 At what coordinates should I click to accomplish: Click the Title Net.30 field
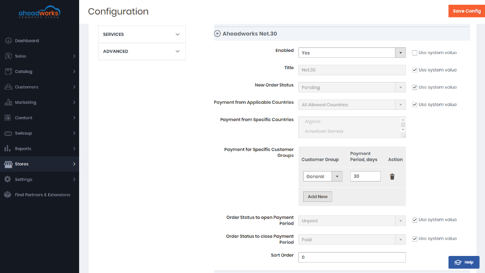click(x=352, y=70)
